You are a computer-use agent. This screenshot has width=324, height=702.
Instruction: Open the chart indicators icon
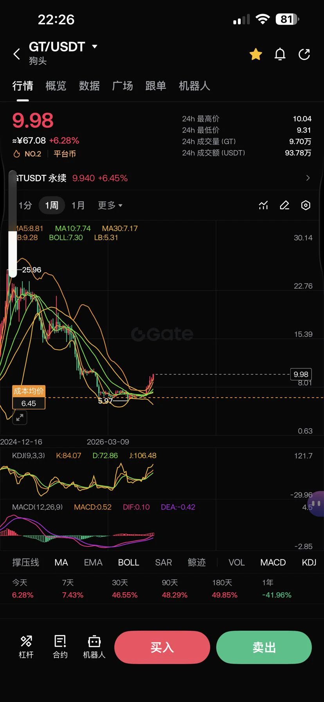[x=263, y=205]
